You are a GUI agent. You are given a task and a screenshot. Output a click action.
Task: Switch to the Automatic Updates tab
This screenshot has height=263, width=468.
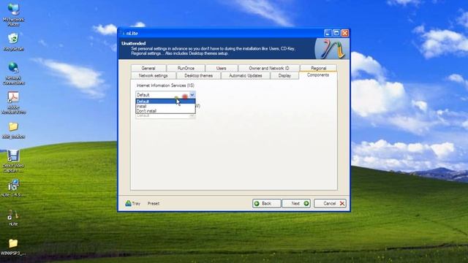point(246,76)
